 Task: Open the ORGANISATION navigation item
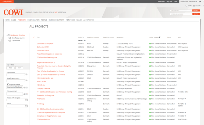pos(33,20)
